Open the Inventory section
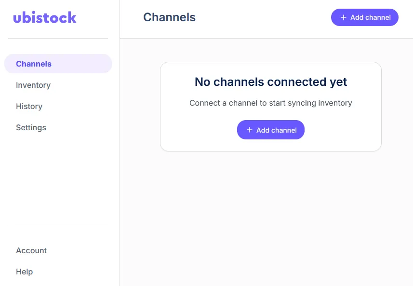Screen dimensions: 413x286 (33, 85)
